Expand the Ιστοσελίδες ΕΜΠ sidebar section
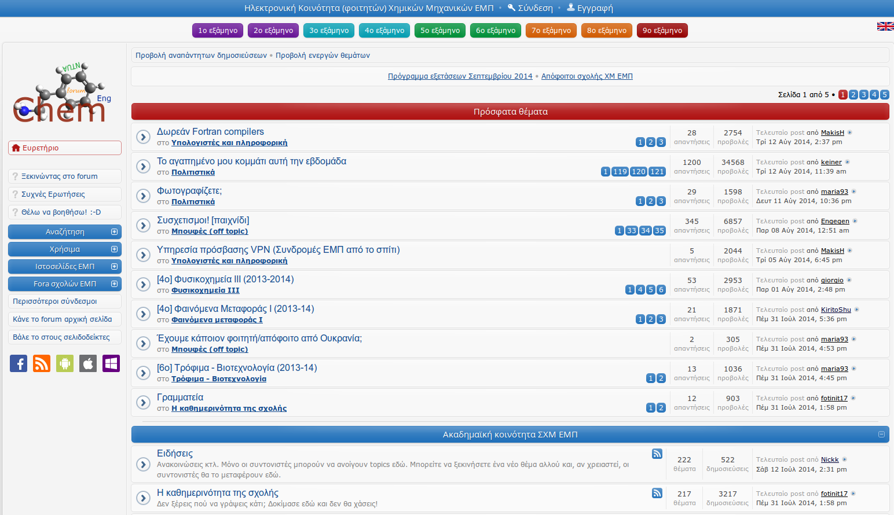This screenshot has width=894, height=515. [x=114, y=266]
